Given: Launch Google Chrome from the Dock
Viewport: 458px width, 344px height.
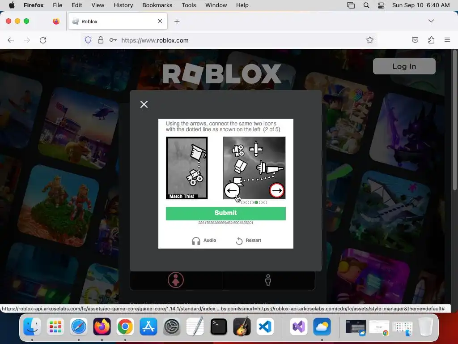Looking at the screenshot, I should (125, 327).
